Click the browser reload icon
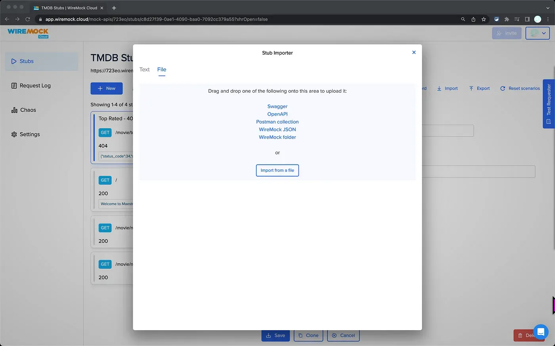555x346 pixels. 28,19
